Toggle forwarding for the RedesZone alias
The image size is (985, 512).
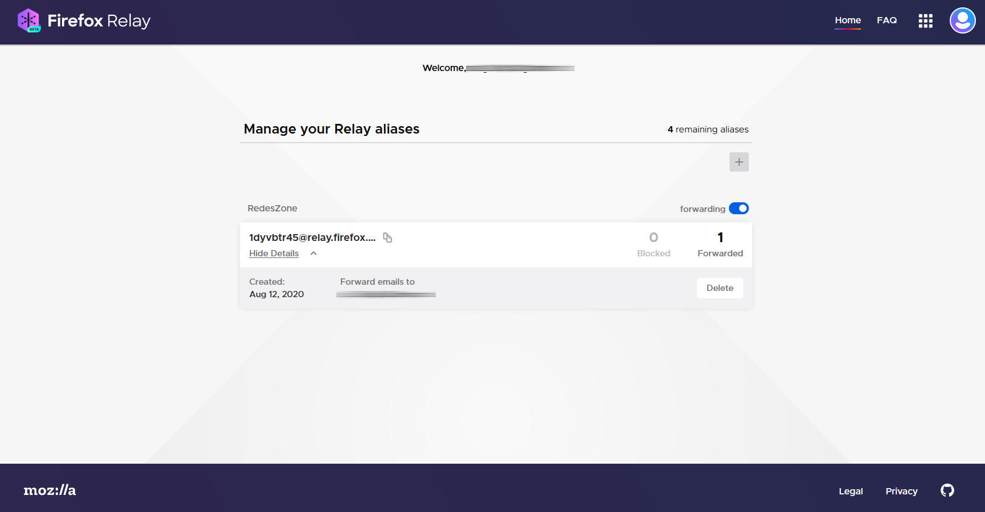739,209
